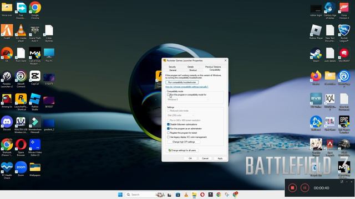The height and width of the screenshot is (199, 355).
Task: Switch to the General tab
Action: [x=173, y=70]
